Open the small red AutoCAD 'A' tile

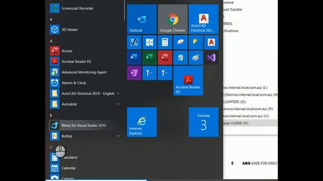pyautogui.click(x=211, y=42)
